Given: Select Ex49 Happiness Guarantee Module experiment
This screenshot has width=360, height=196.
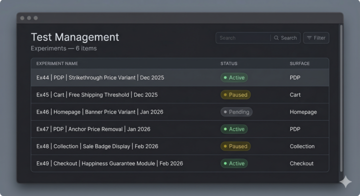Looking at the screenshot, I should point(180,164).
